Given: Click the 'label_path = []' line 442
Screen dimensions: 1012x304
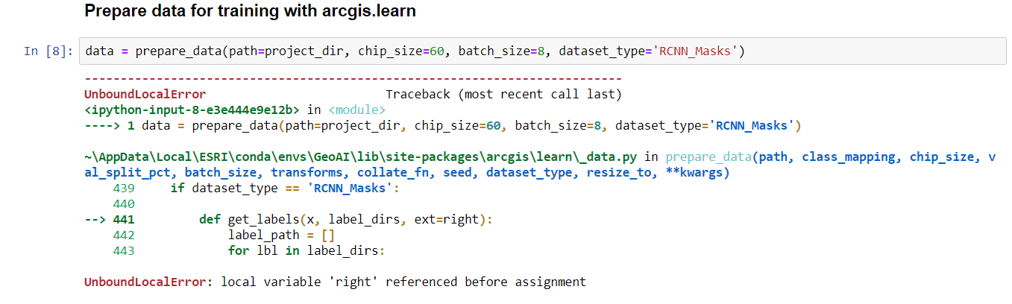Looking at the screenshot, I should tap(281, 235).
